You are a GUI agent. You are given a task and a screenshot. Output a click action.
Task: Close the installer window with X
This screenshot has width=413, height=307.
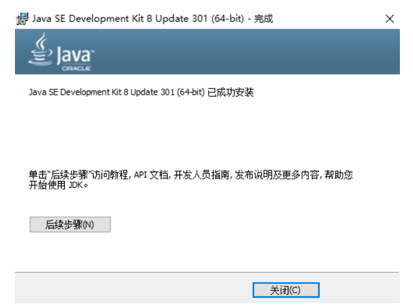(x=389, y=19)
